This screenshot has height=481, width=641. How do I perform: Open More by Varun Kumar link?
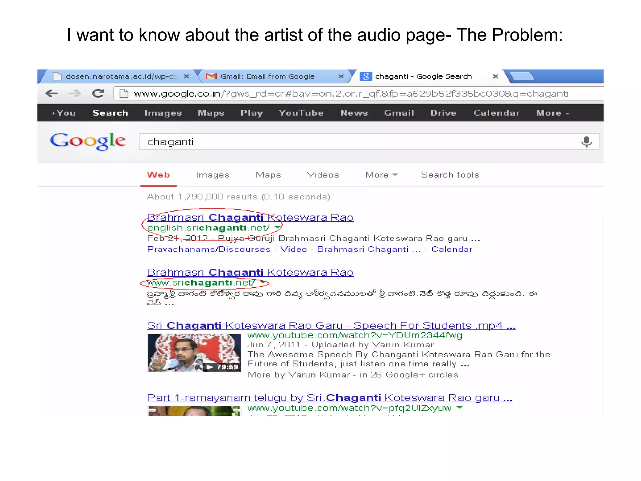[x=299, y=375]
